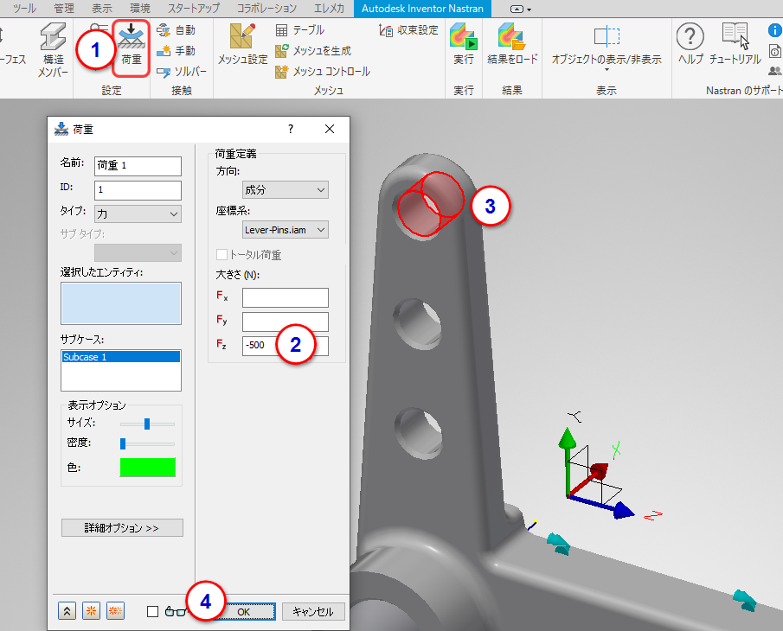Click the ソルバー contact option
Image resolution: width=783 pixels, height=631 pixels.
tap(182, 72)
